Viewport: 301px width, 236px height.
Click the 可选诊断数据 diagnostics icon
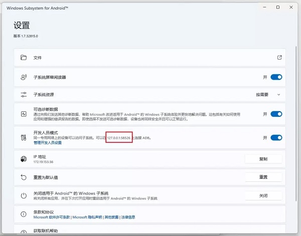23,114
